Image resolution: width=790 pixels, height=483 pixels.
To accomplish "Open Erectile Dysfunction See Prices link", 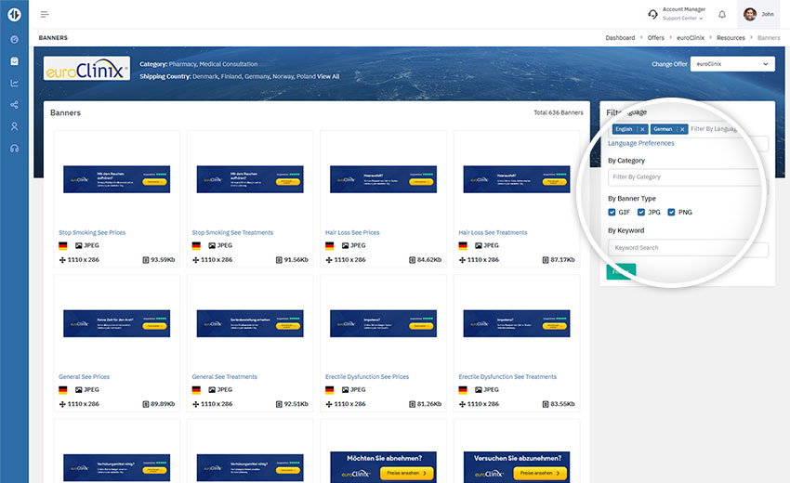I will (367, 377).
